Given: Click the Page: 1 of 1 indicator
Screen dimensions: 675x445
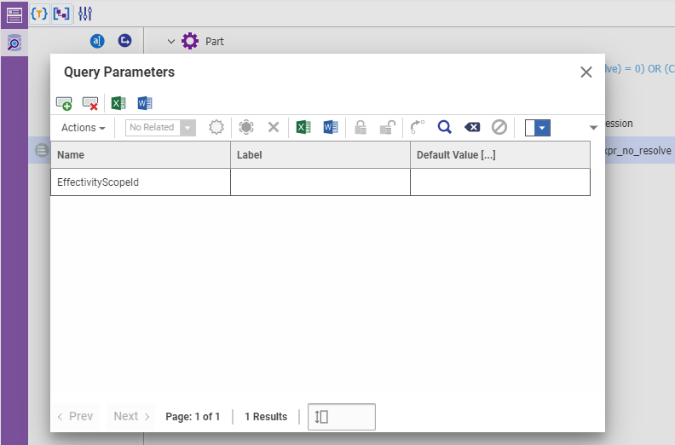Looking at the screenshot, I should [193, 417].
